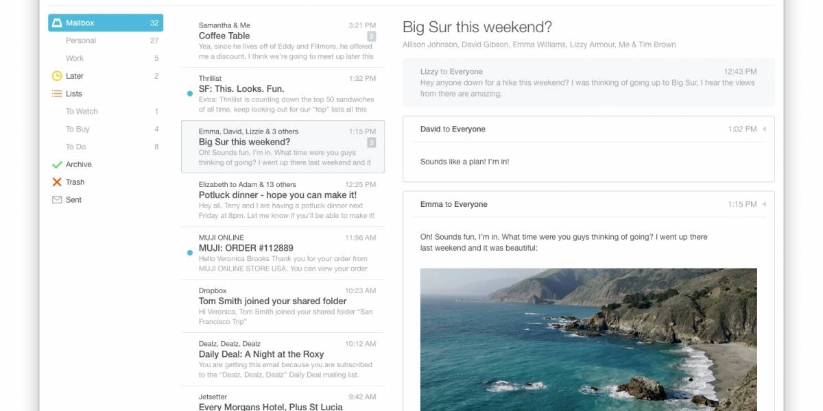
Task: Select the Work mailbox filter
Action: pyautogui.click(x=106, y=58)
